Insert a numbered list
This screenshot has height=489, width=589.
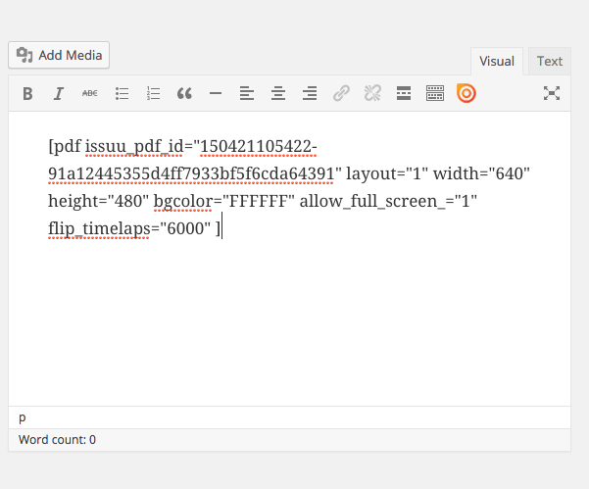[153, 93]
